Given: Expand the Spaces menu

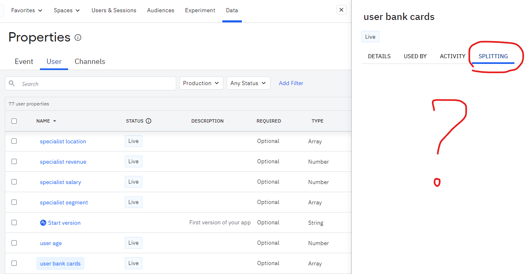Looking at the screenshot, I should point(67,10).
